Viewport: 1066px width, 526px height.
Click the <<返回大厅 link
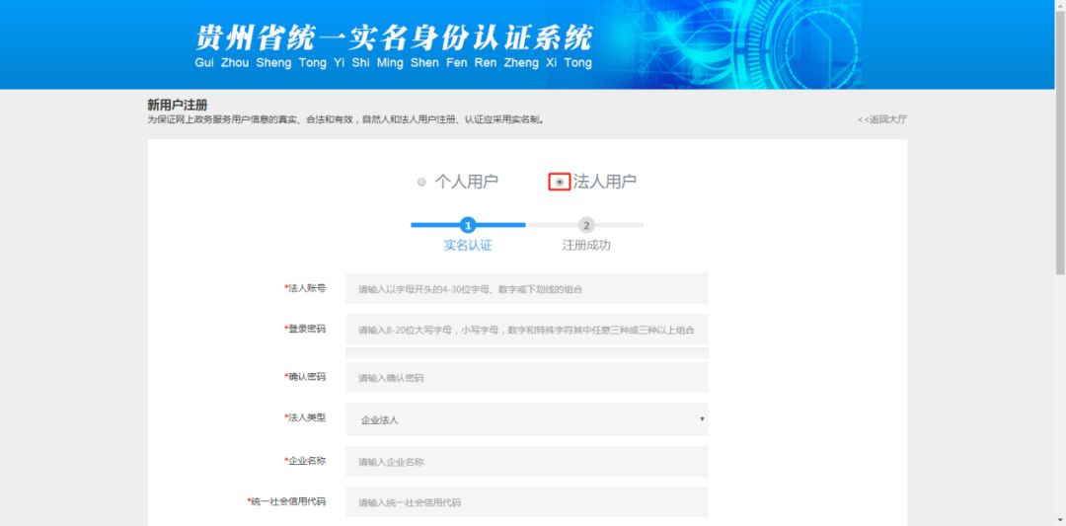point(881,119)
